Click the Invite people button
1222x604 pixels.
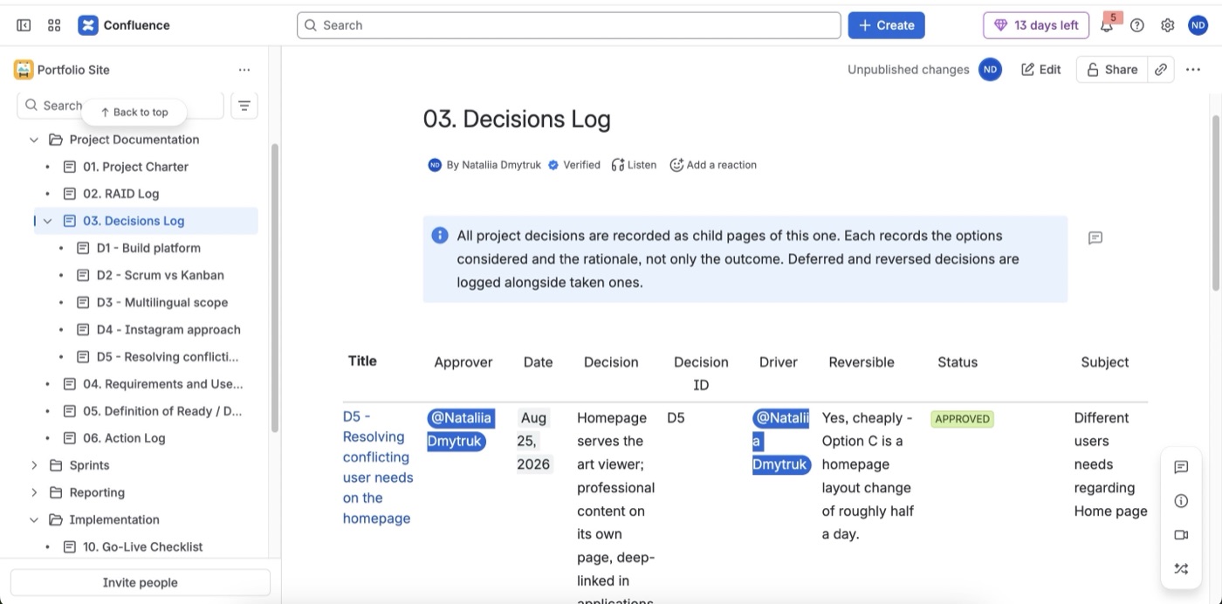tap(141, 582)
